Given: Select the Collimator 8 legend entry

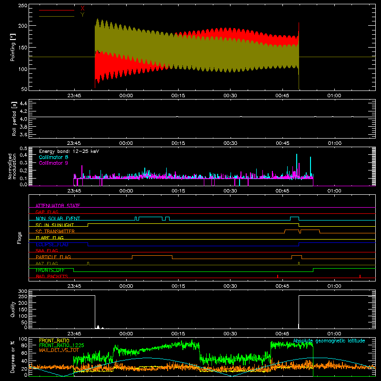Looking at the screenshot, I should 53,157.
